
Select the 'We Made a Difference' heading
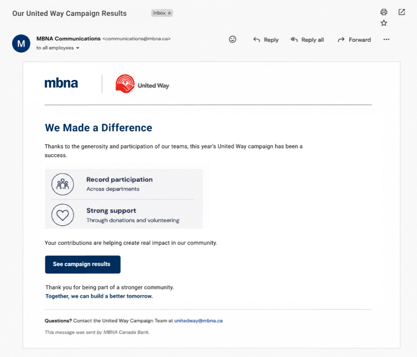[x=98, y=128]
